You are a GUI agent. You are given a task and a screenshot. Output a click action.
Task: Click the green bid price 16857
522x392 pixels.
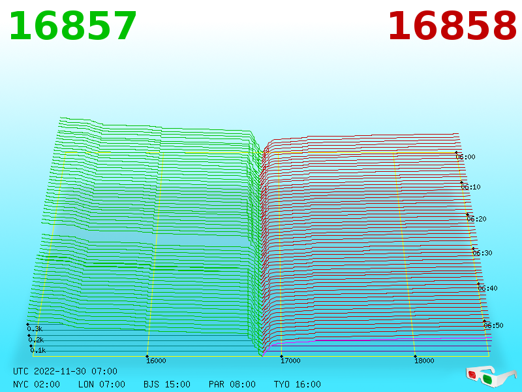pyautogui.click(x=72, y=26)
